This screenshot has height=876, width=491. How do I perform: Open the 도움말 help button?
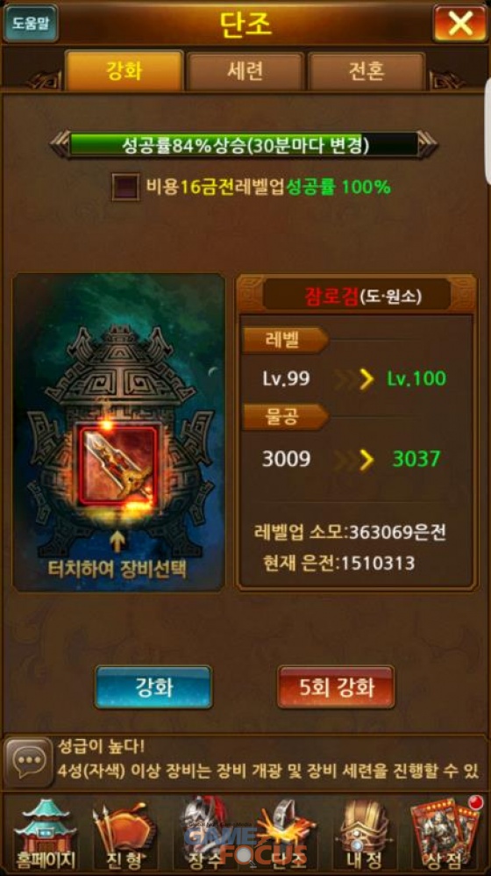[31, 24]
